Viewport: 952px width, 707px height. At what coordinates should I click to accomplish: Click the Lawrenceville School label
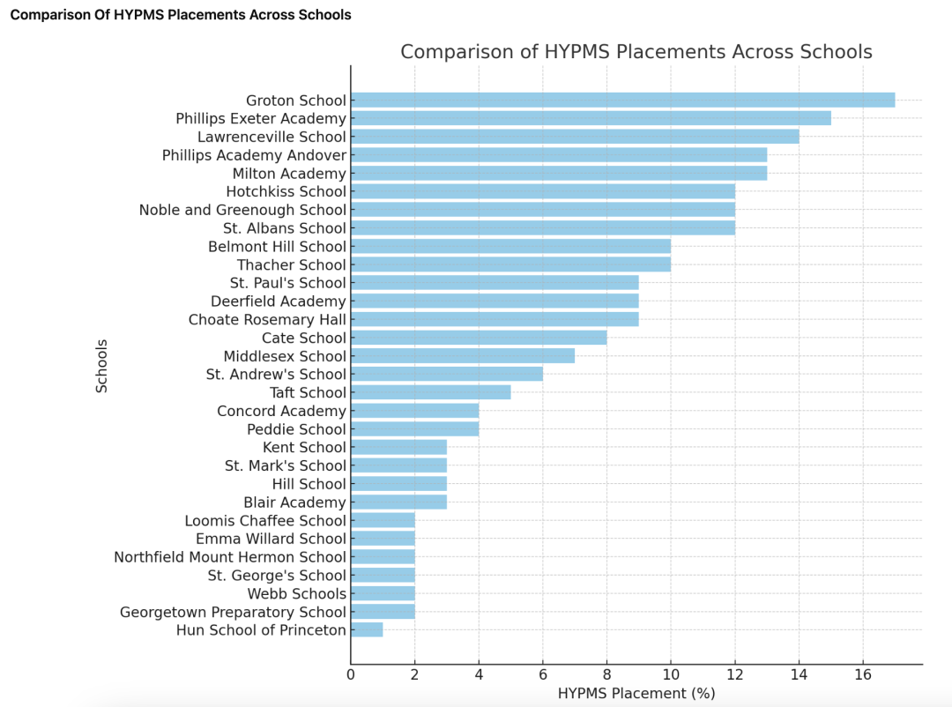point(271,137)
